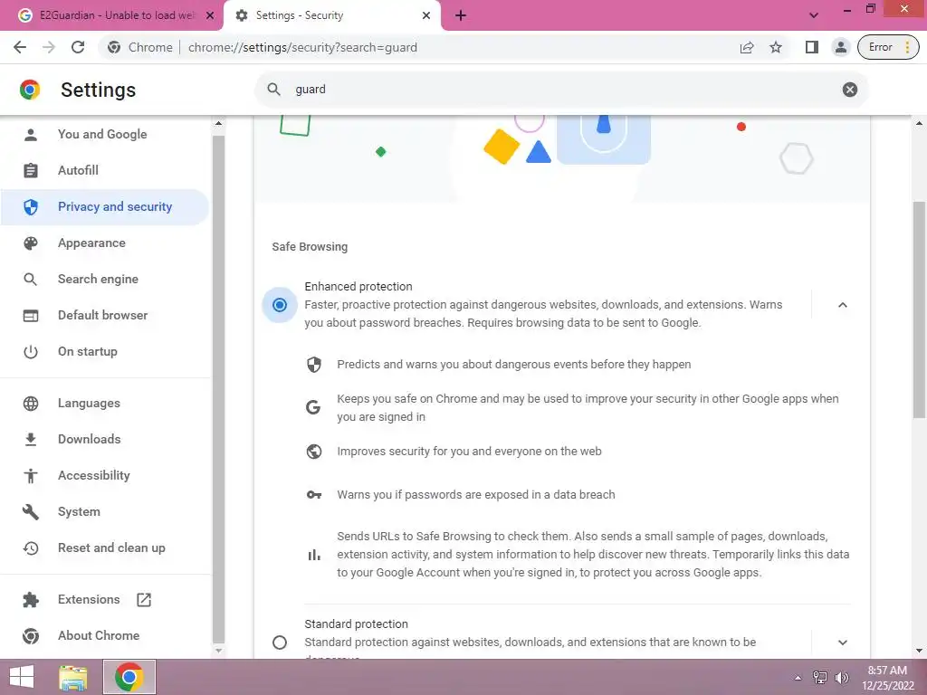Go back to the previous page
The height and width of the screenshot is (695, 927).
coord(20,47)
